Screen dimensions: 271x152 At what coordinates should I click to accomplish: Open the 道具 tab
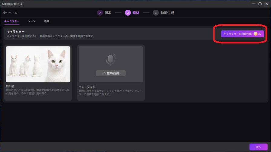[x=46, y=21]
